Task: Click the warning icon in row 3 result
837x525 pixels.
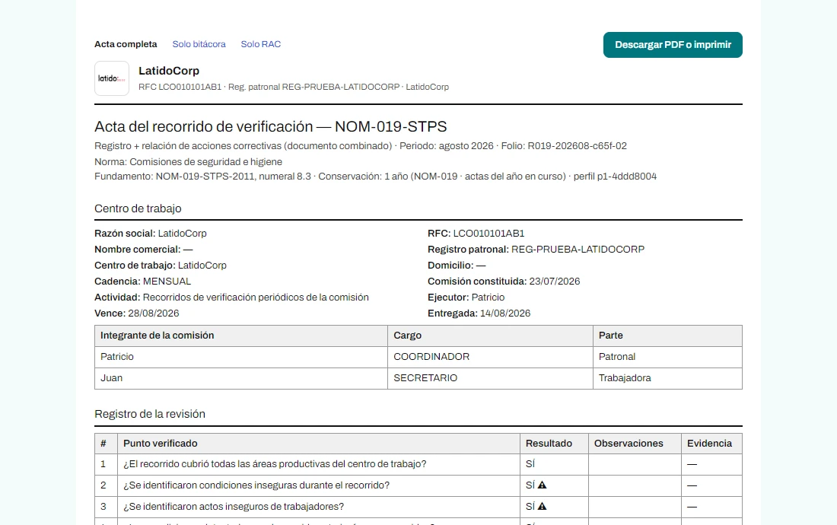Action: [x=542, y=506]
